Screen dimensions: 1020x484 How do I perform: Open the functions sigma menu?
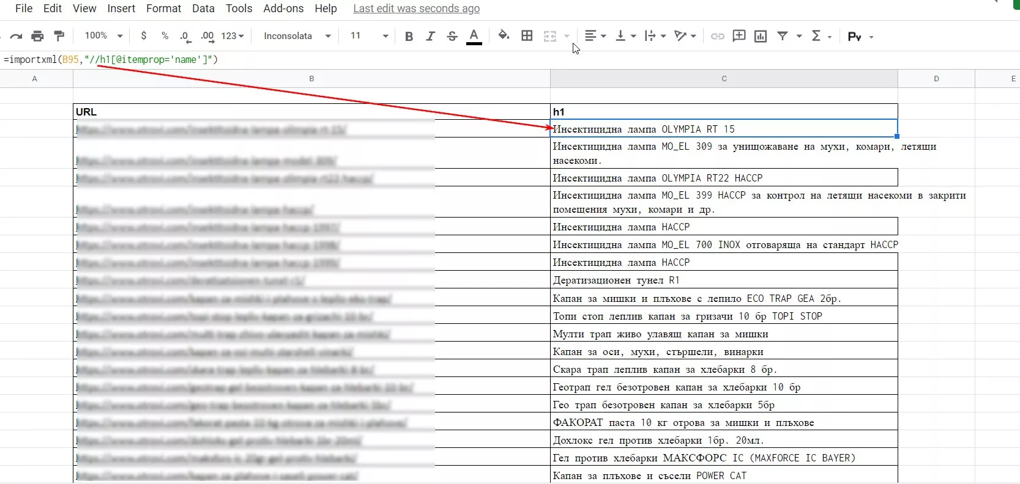821,36
